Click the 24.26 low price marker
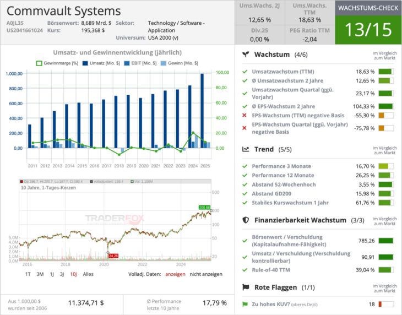402x315 pixels. pyautogui.click(x=113, y=256)
